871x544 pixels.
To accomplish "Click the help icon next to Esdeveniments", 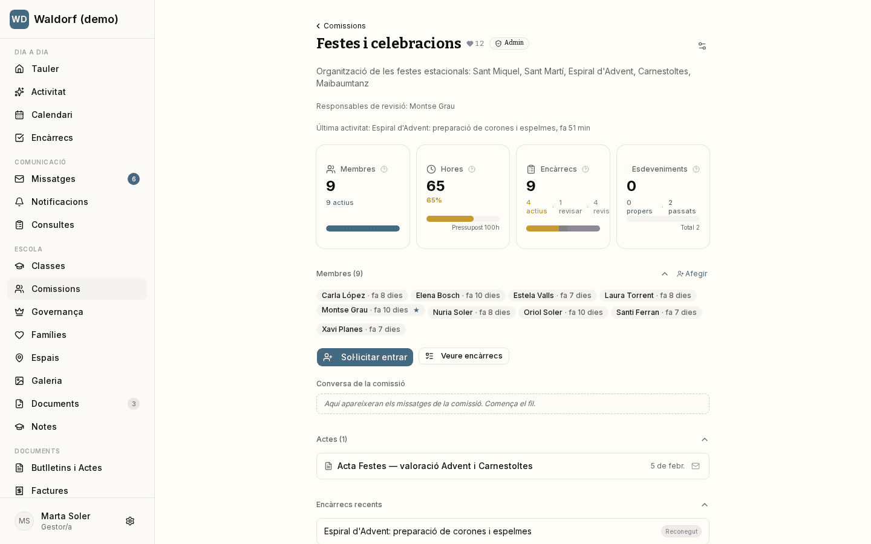I will [x=696, y=169].
